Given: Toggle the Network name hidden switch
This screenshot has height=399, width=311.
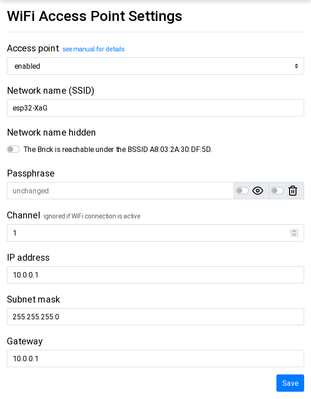Looking at the screenshot, I should [x=13, y=149].
